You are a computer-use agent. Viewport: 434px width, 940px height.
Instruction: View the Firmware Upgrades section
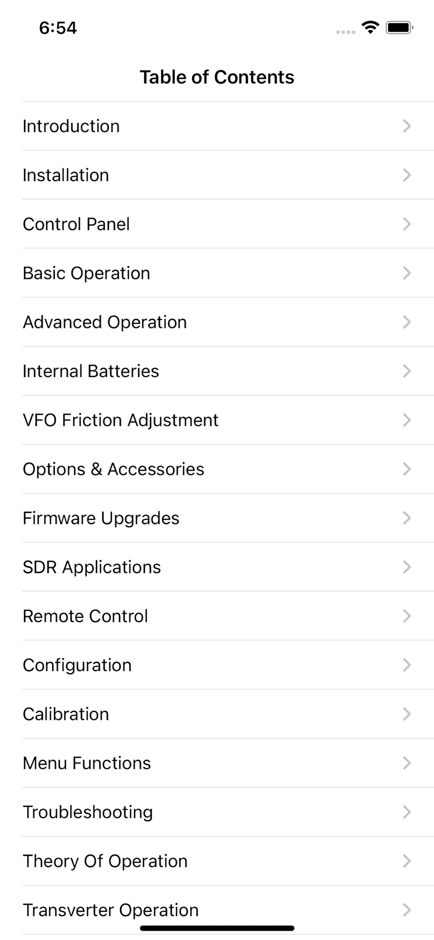101,518
